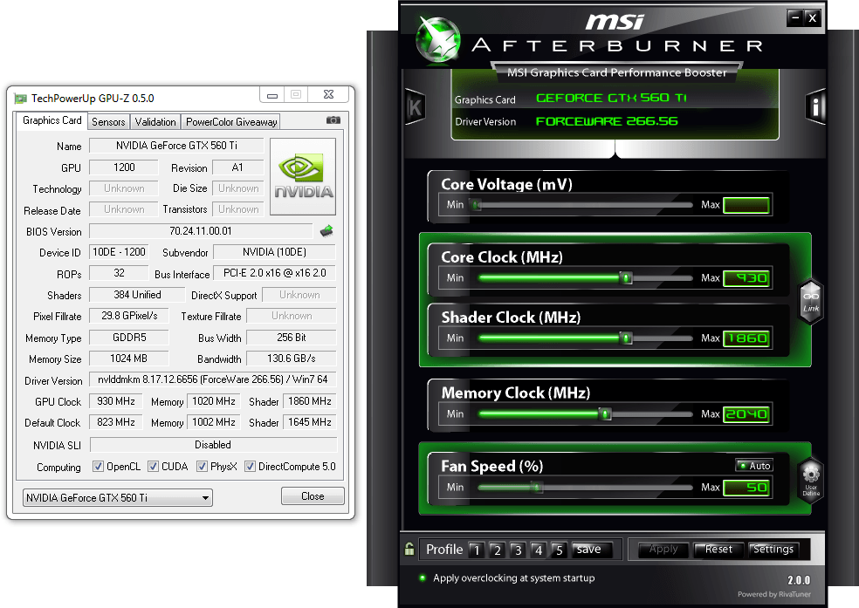The image size is (859, 608).
Task: Click the NVIDIA logo in GPU-Z
Action: coord(303,176)
